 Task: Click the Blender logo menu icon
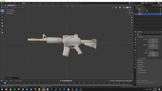2,3
